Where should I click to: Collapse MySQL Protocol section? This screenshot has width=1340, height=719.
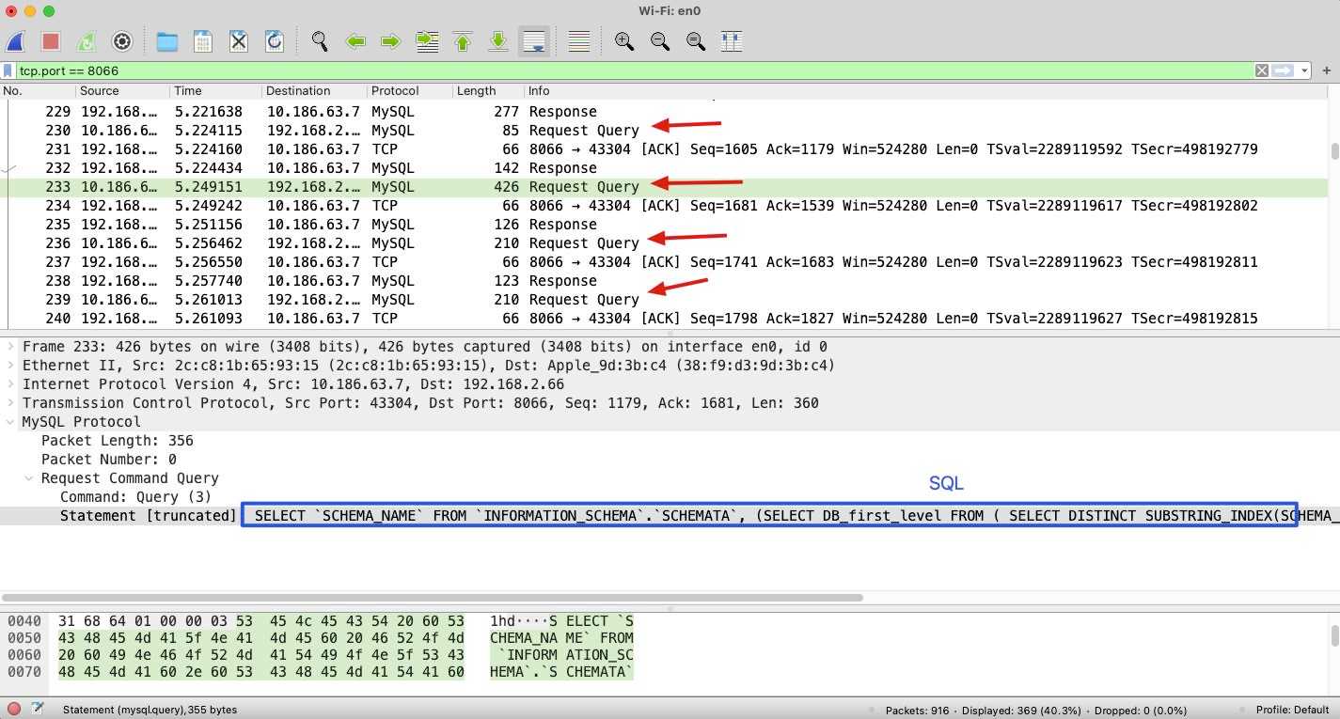[x=11, y=422]
